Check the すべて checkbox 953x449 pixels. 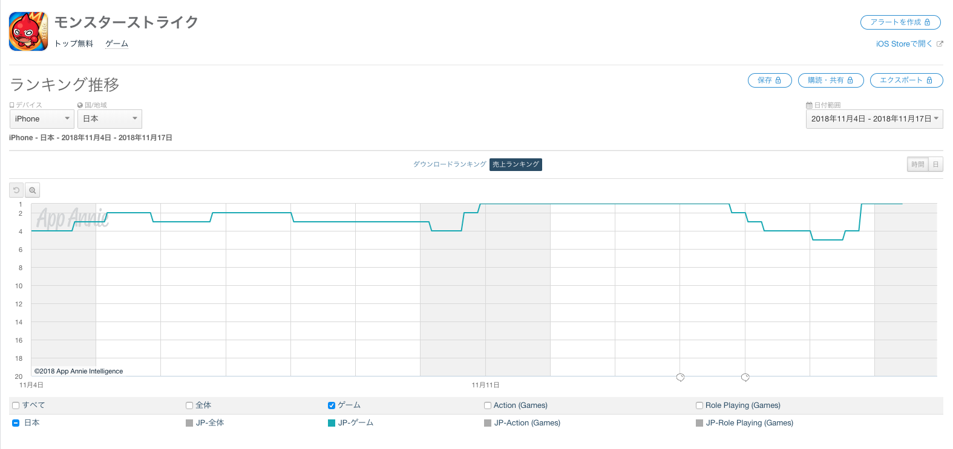click(16, 405)
